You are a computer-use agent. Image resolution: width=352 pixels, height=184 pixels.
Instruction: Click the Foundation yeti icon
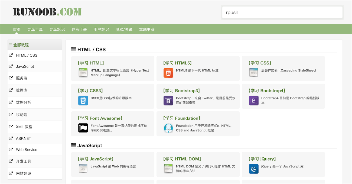click(168, 128)
